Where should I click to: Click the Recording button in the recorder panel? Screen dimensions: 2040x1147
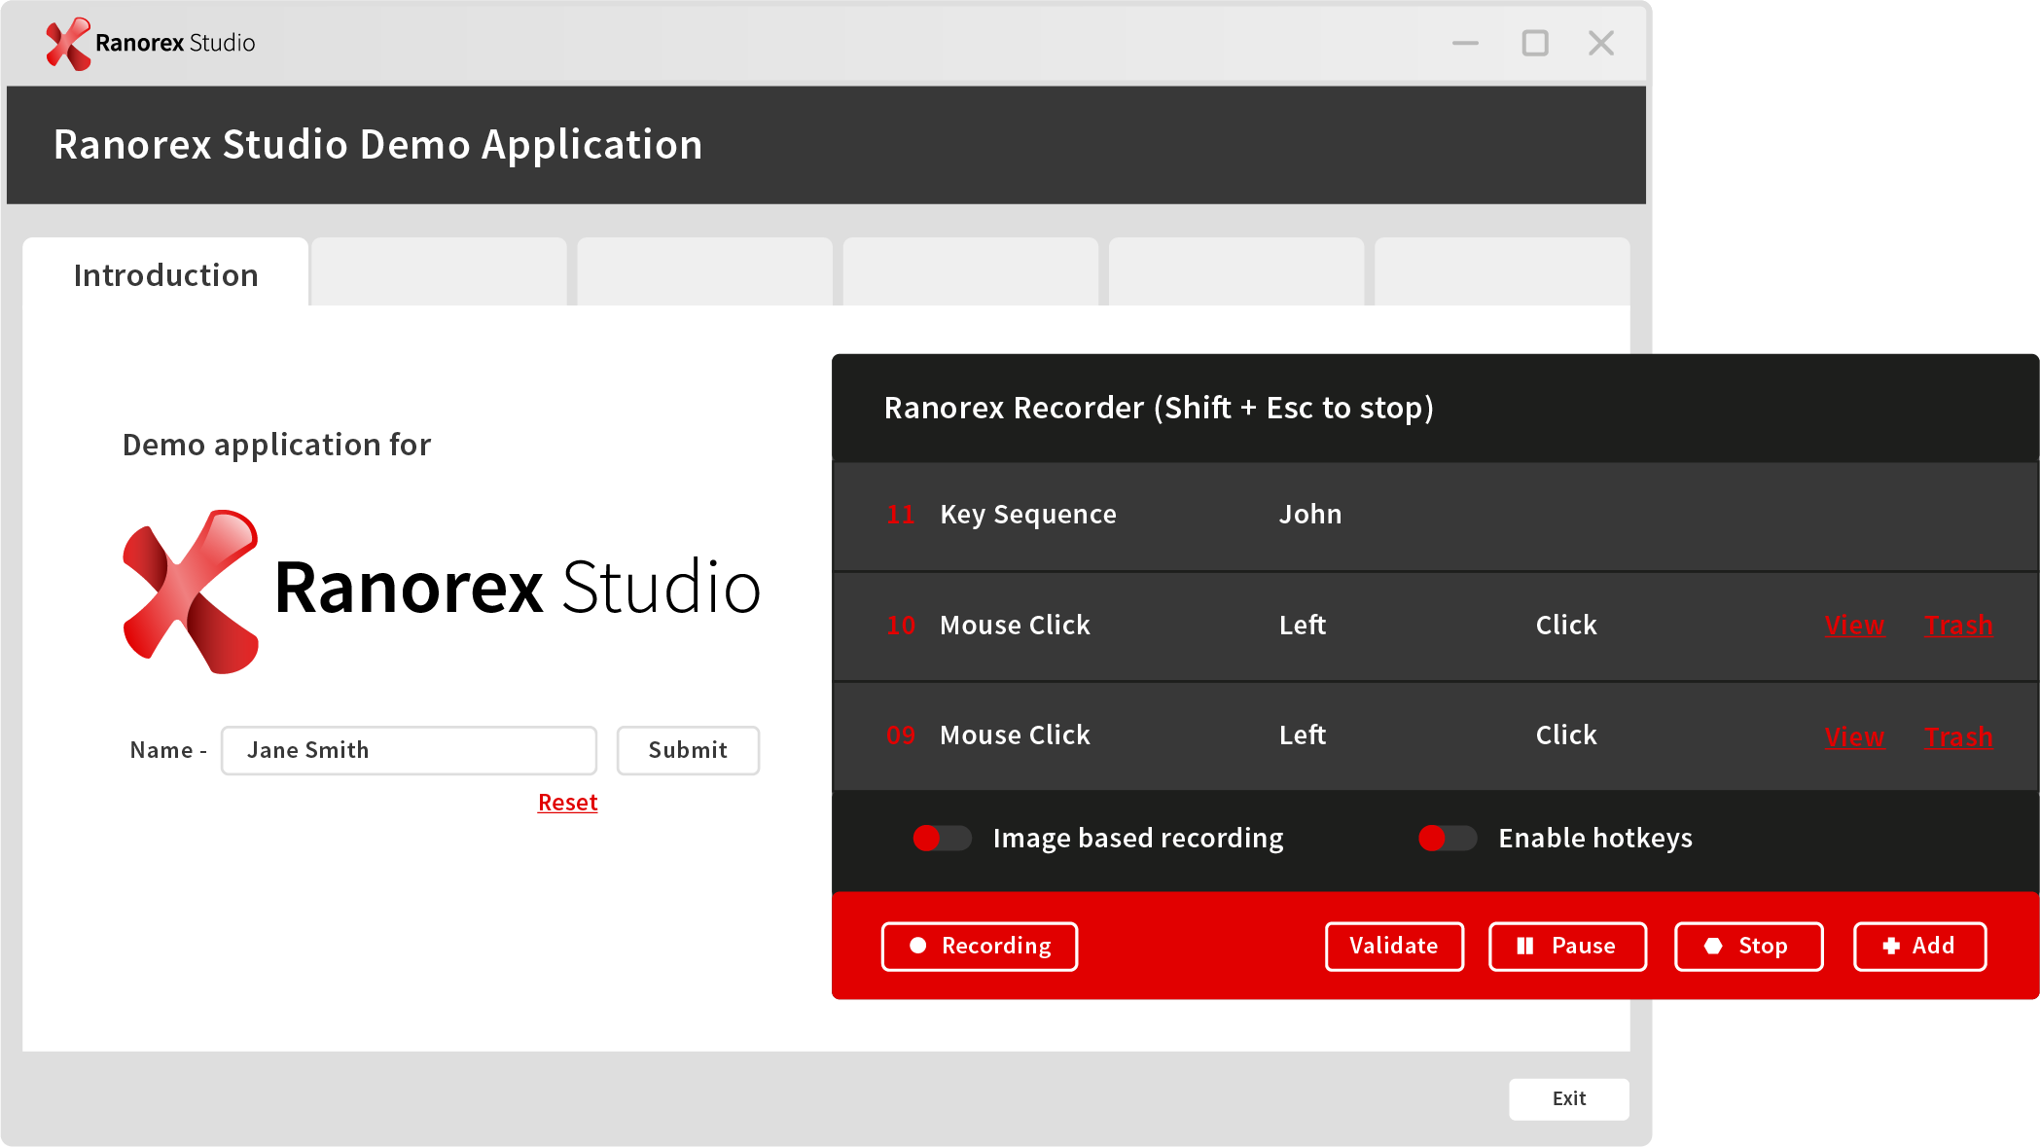(x=980, y=947)
